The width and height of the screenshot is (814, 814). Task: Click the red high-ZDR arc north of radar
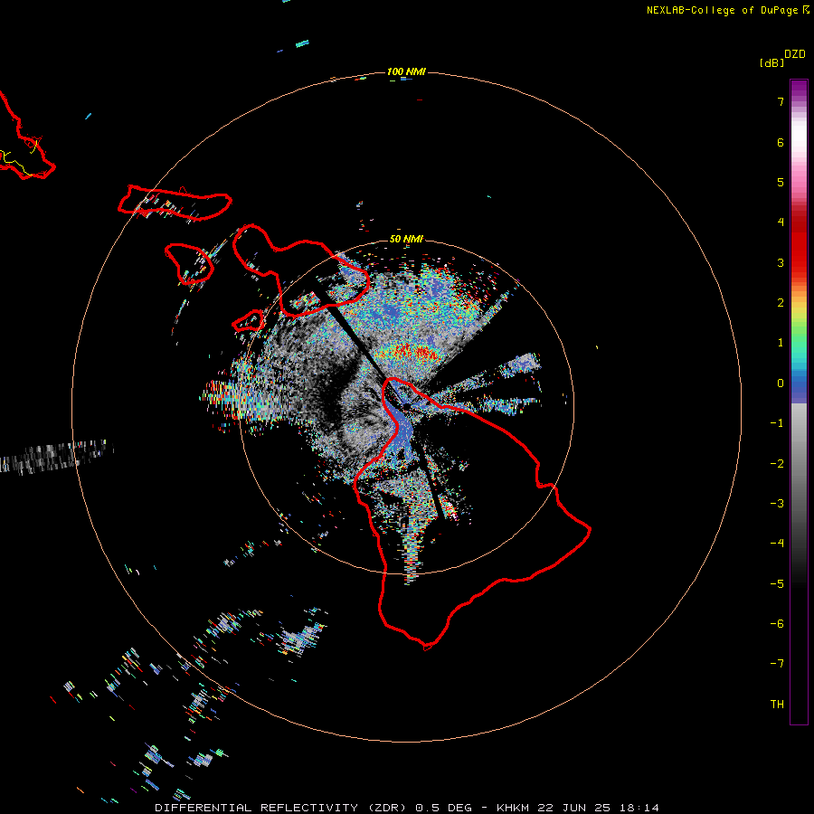[410, 353]
